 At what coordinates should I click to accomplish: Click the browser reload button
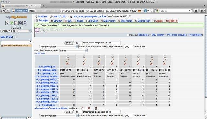click(151, 11)
